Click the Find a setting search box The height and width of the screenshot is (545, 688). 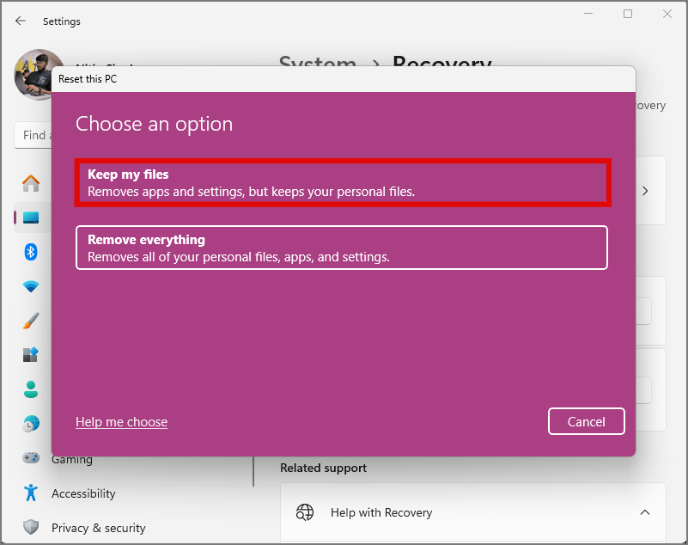pos(33,135)
